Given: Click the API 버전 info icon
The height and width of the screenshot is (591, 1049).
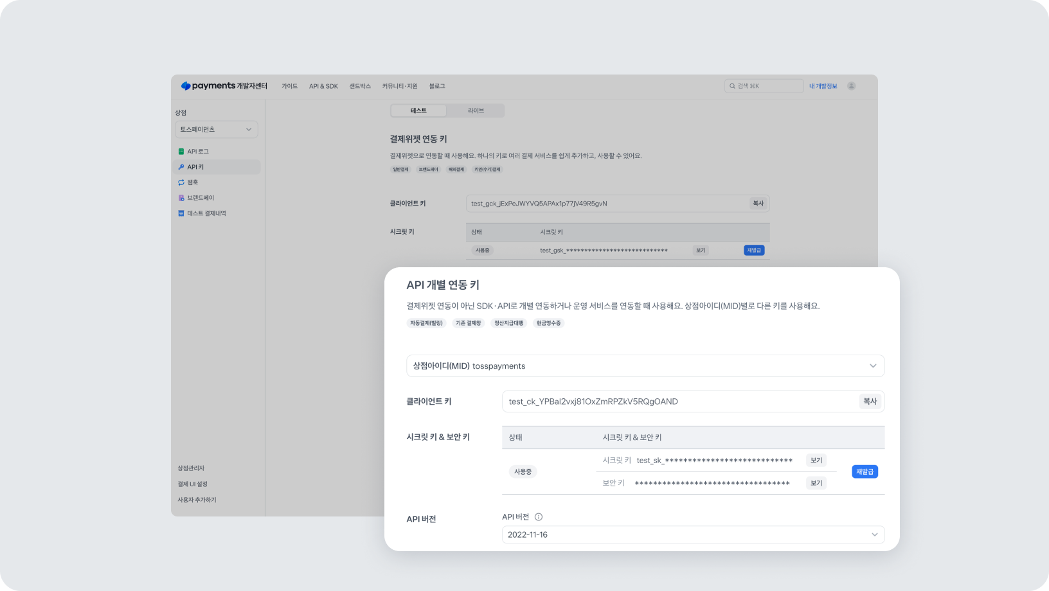Looking at the screenshot, I should pos(539,516).
